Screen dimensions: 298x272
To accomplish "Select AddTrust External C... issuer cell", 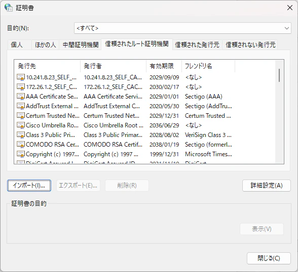I will pos(111,106).
